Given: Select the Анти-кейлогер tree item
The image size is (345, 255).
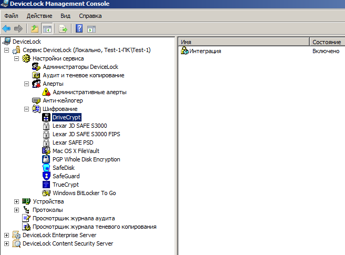Looking at the screenshot, I should (63, 100).
